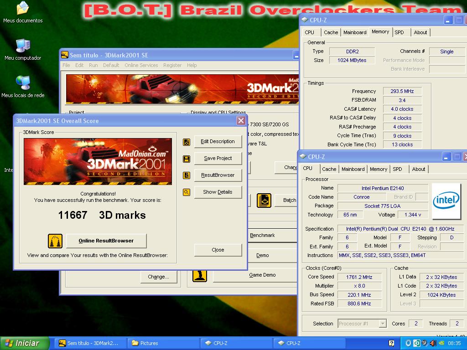Click the Online ResultBrowser button

point(106,241)
